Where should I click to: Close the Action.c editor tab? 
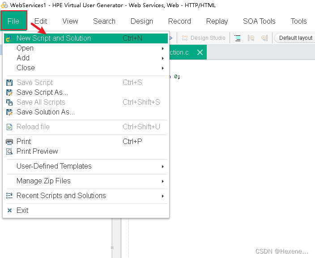pos(200,52)
